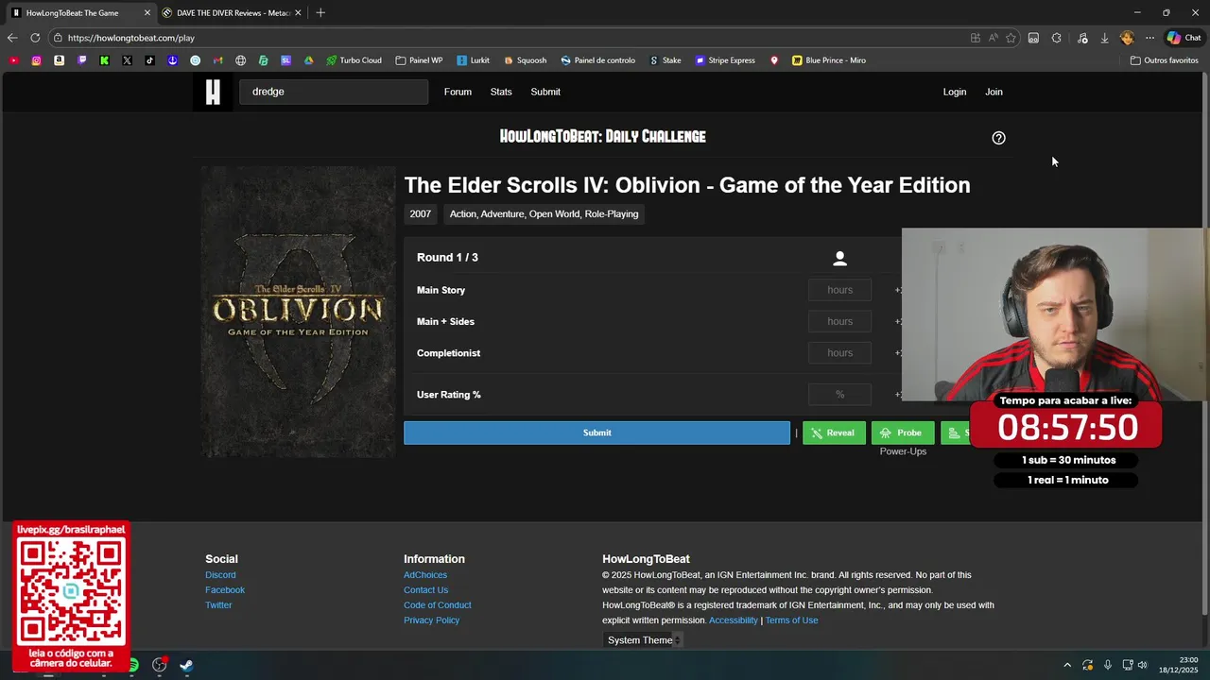
Task: Open the volume icon in system tray
Action: [1142, 665]
